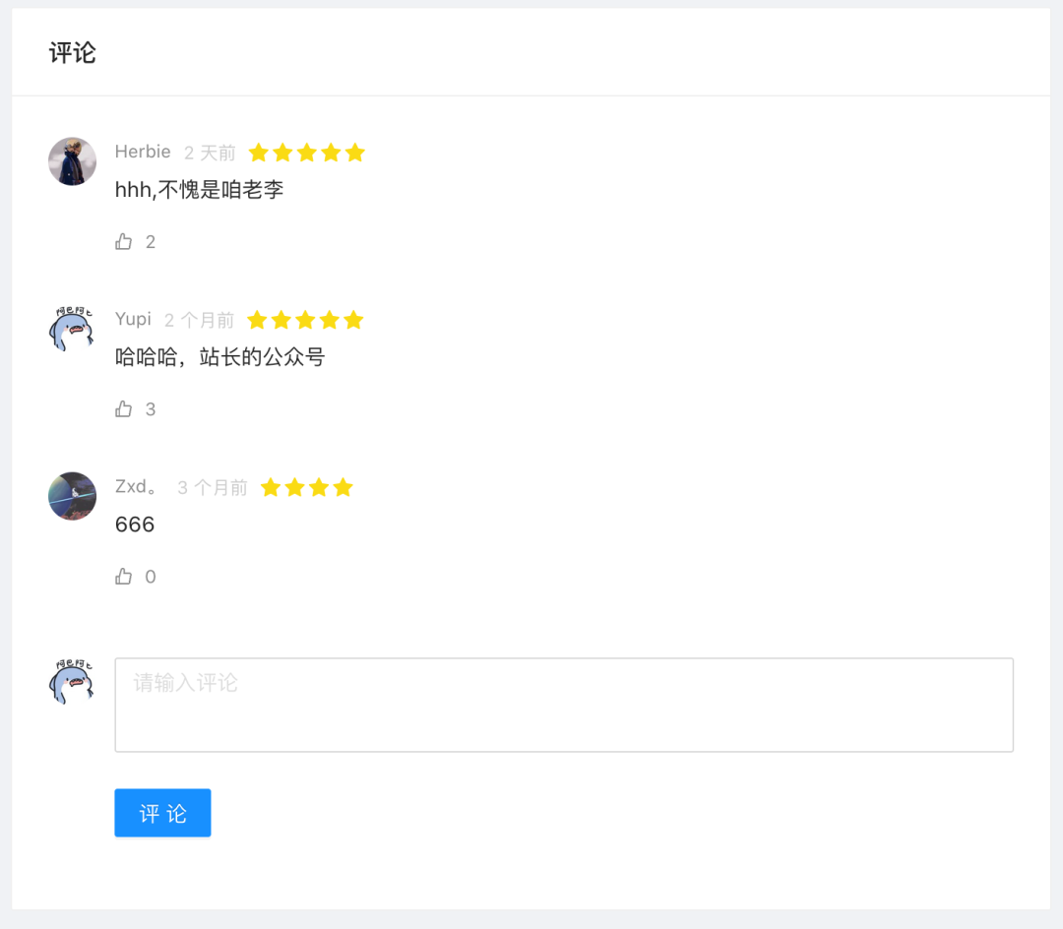Image resolution: width=1063 pixels, height=929 pixels.
Task: Select the username "Zxd。"
Action: point(137,486)
